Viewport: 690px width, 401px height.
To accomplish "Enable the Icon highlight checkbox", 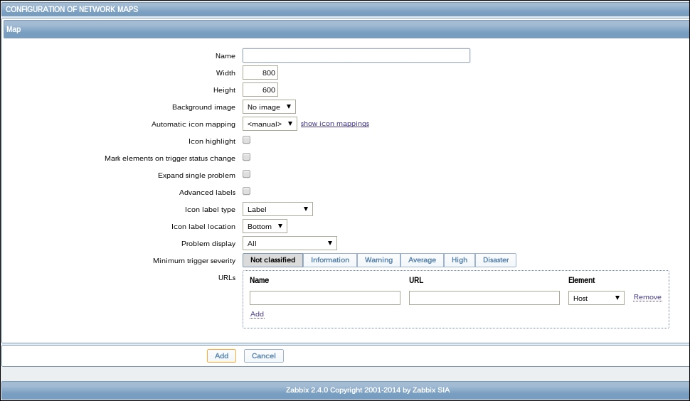I will (x=247, y=140).
